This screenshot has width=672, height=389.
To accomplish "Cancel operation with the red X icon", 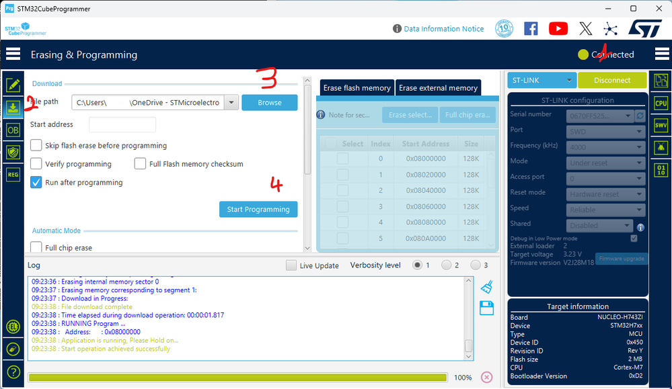I will tap(486, 377).
